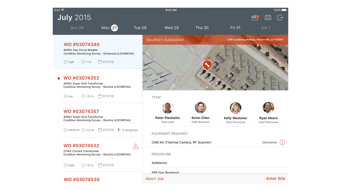
Task: Click the clock icon on WO #03074345
Action: pyautogui.click(x=83, y=62)
